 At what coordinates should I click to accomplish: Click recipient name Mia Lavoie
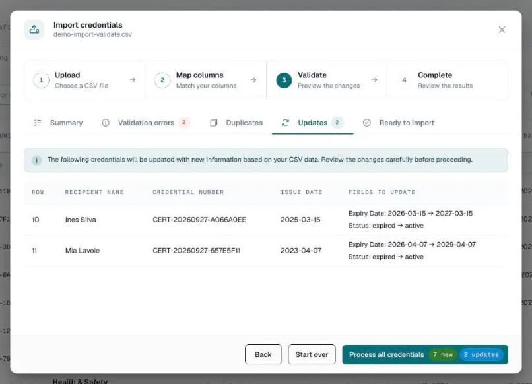[x=83, y=251]
